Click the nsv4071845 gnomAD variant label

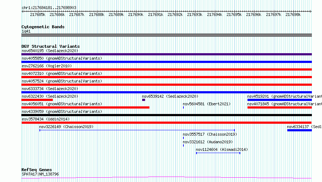284,104
